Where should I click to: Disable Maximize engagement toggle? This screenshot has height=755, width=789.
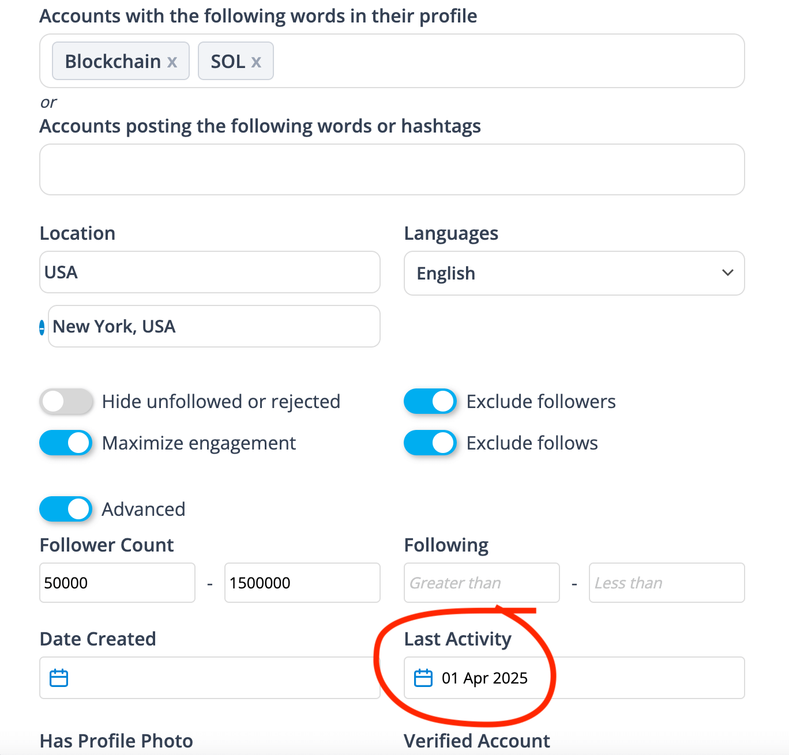66,443
